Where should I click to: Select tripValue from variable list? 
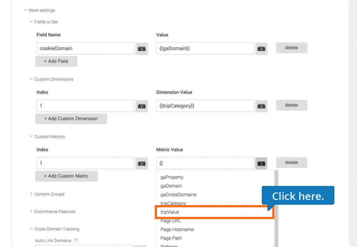point(215,212)
